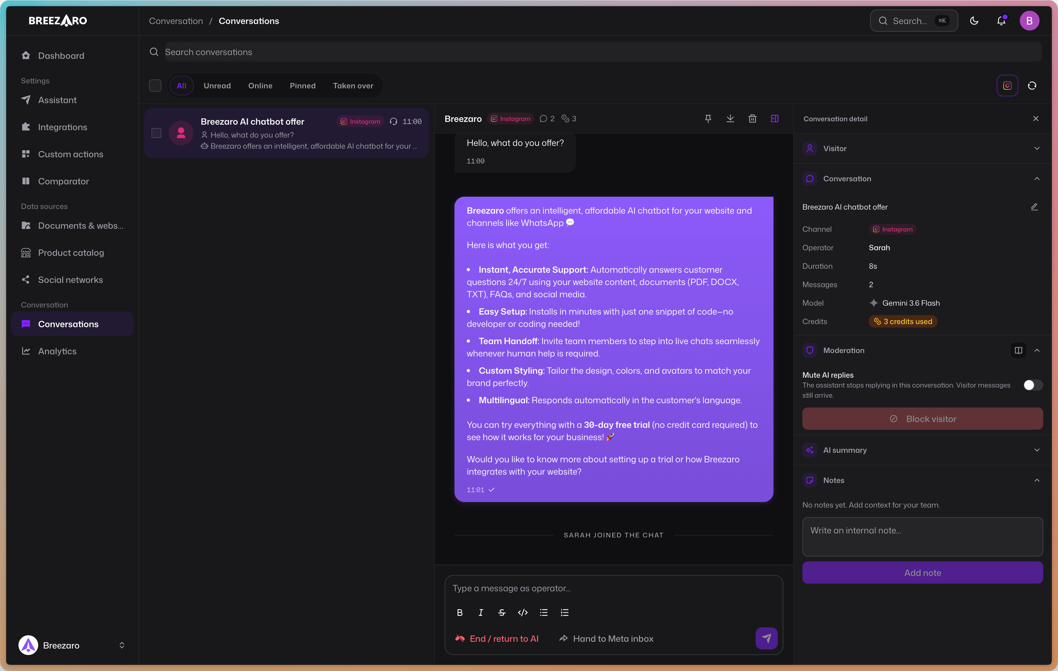Open the Dashboard sidebar item
The width and height of the screenshot is (1058, 671).
pyautogui.click(x=72, y=56)
